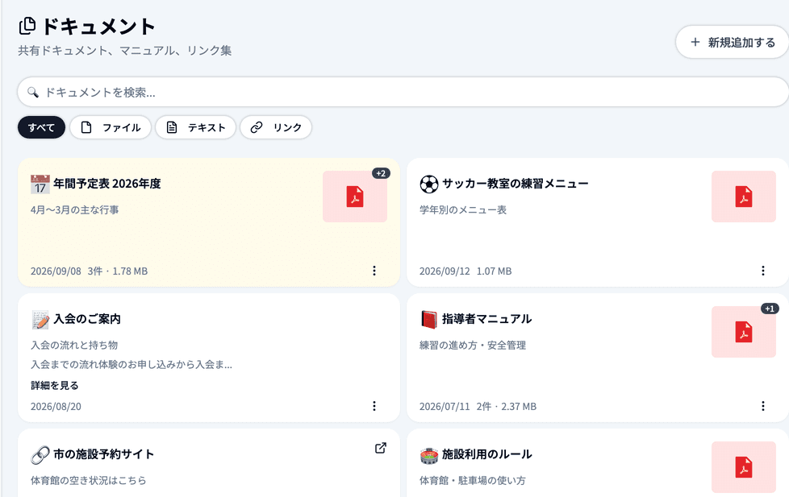This screenshot has width=789, height=497.
Task: Open the three-dot menu for 指導者マニュアル
Action: click(x=763, y=406)
